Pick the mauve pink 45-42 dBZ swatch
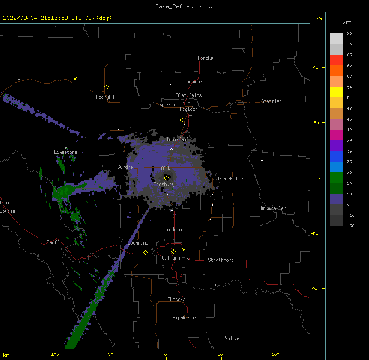Viewport: 369px width, 360px height. tap(336, 124)
